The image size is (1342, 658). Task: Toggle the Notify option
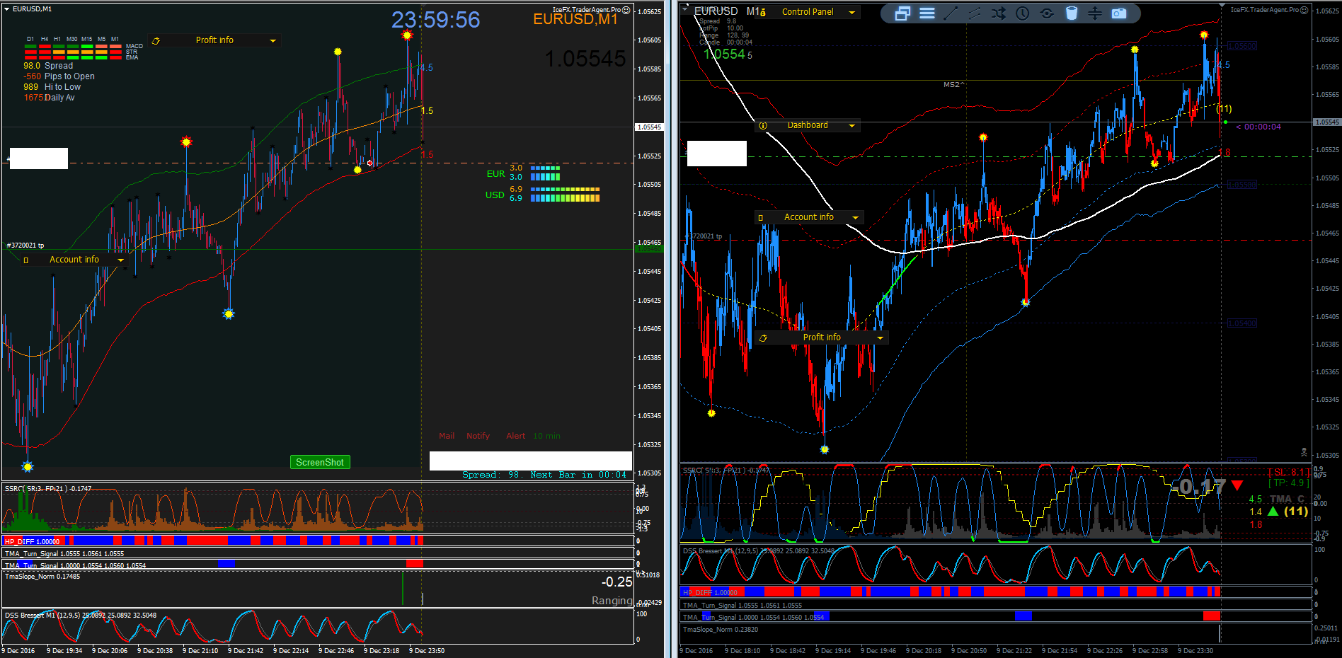tap(478, 436)
